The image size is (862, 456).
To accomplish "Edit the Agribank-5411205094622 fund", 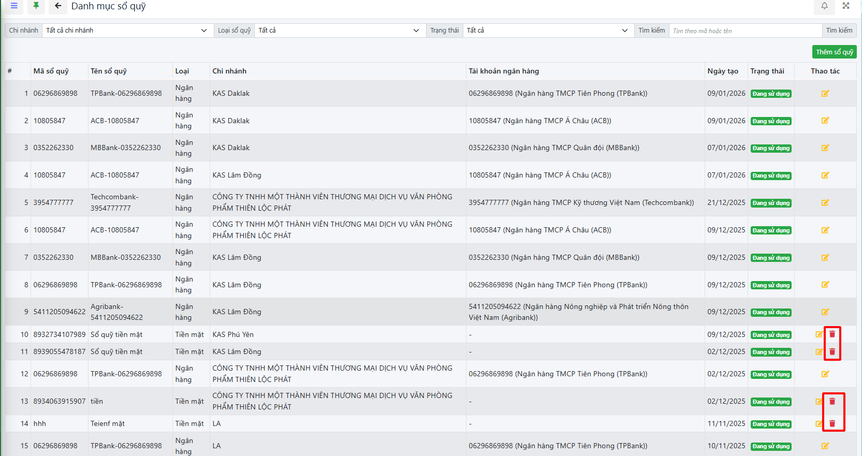I will (825, 312).
